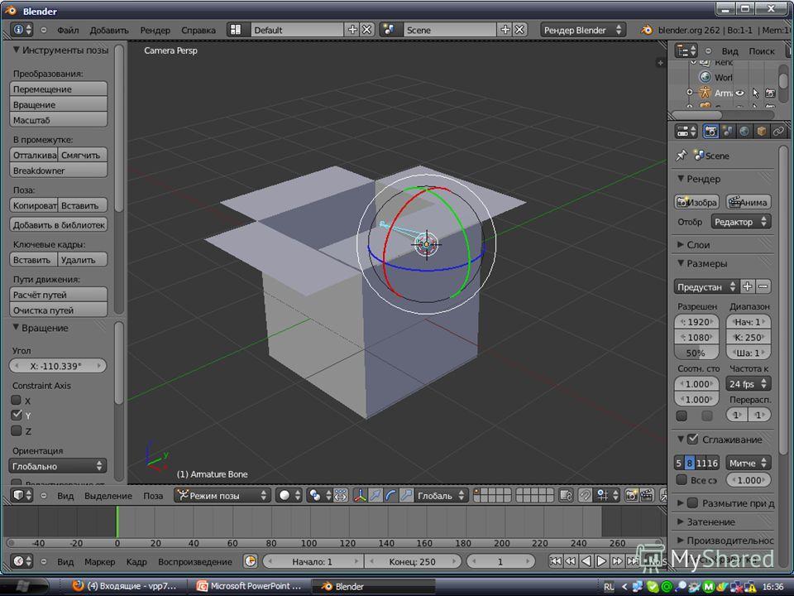Open the Файл menu
This screenshot has height=596, width=794.
pos(68,30)
